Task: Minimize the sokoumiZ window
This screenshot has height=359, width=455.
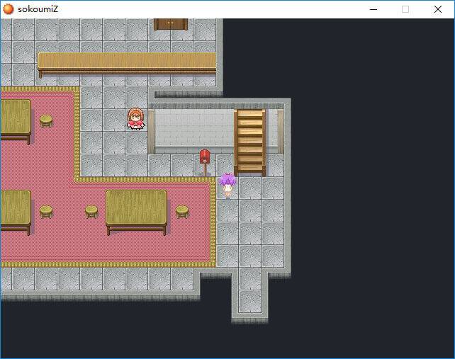Action: click(x=373, y=9)
